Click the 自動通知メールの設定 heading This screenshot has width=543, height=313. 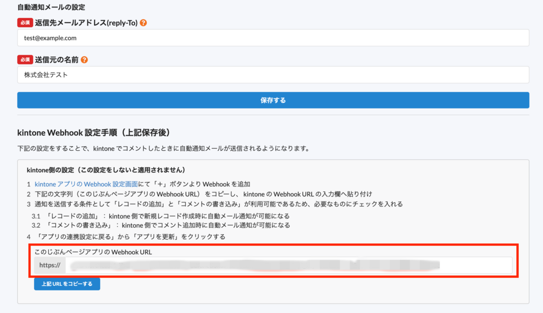(52, 7)
